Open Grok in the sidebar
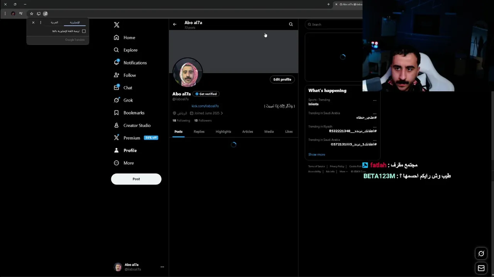The height and width of the screenshot is (277, 494). point(123,100)
